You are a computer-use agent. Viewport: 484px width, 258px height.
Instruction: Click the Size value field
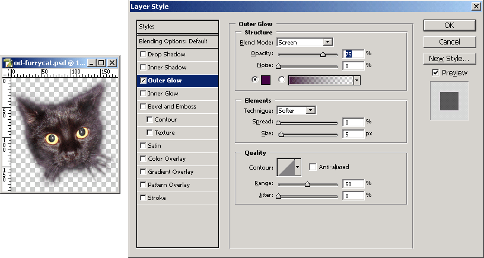coord(353,134)
